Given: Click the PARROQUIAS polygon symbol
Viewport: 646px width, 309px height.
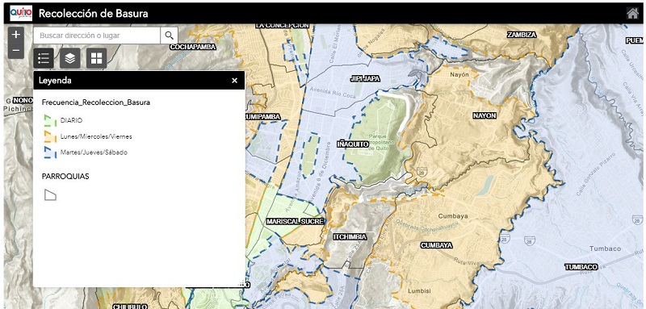Looking at the screenshot, I should [50, 194].
